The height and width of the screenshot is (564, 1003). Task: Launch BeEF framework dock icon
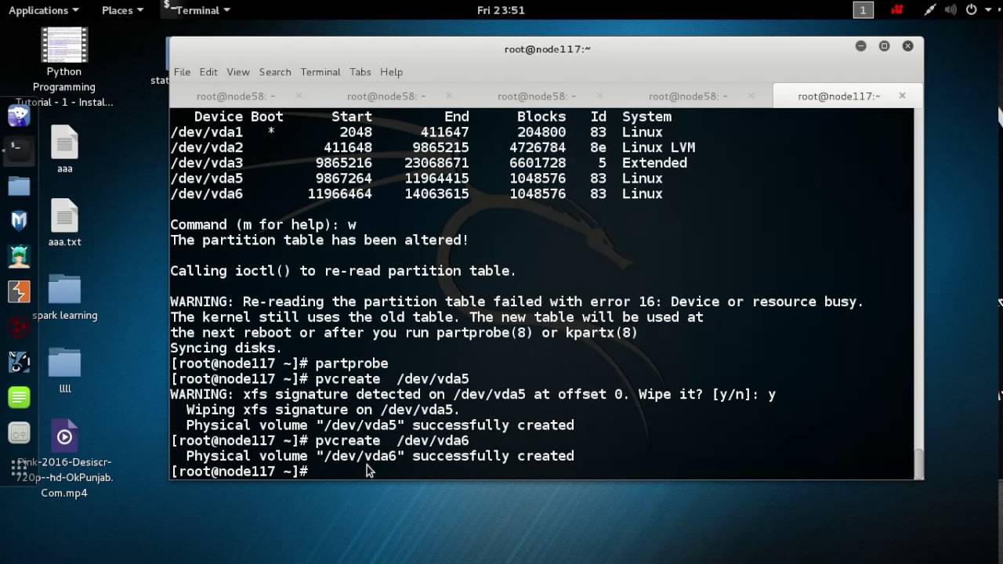click(19, 362)
